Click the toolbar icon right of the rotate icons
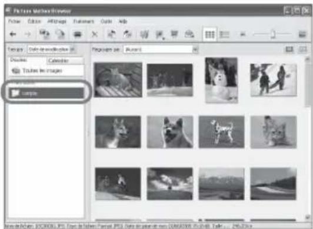Screen dimensions: 313x229 (144, 35)
